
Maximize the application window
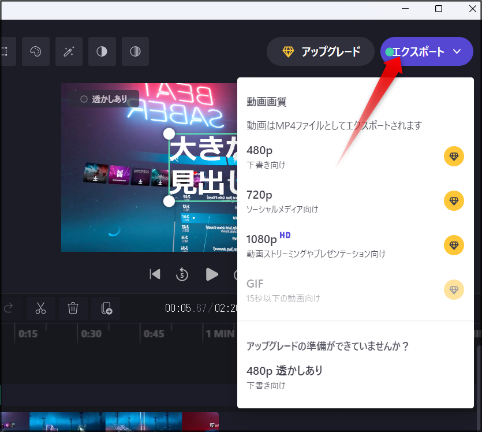pos(439,9)
